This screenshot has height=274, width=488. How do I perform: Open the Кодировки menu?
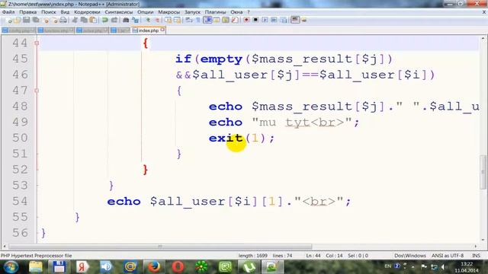pos(87,12)
